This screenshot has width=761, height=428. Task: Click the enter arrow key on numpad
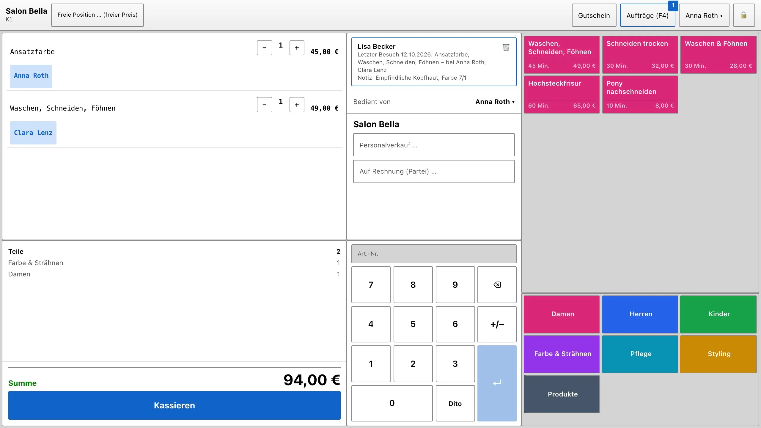coord(497,383)
